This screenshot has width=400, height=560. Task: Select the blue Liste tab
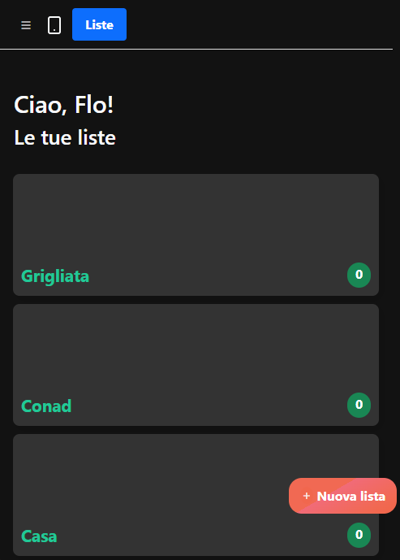coord(99,24)
